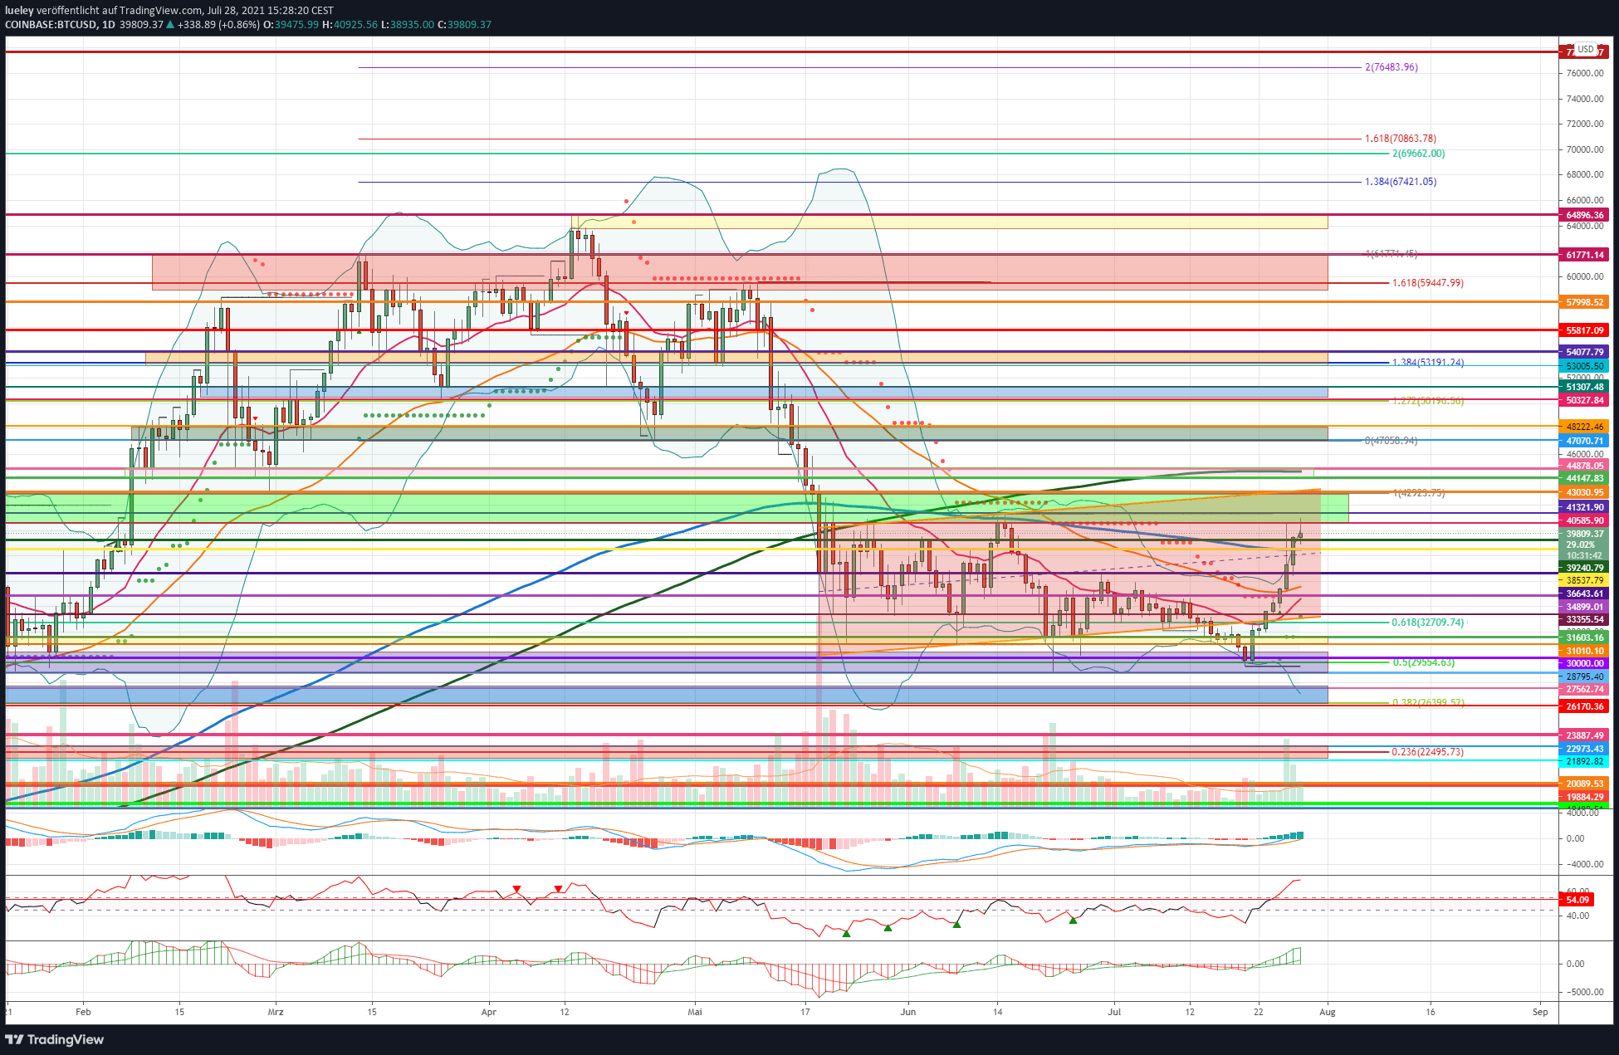The image size is (1619, 1055).
Task: Click the RSI value 54.09 label
Action: pos(1577,900)
